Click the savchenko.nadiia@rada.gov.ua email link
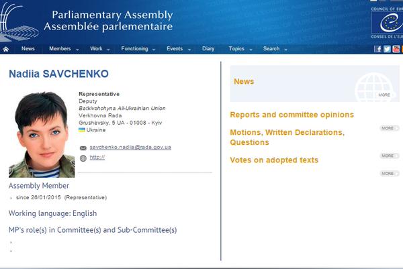Viewport: 403px width, 269px height. coord(130,148)
